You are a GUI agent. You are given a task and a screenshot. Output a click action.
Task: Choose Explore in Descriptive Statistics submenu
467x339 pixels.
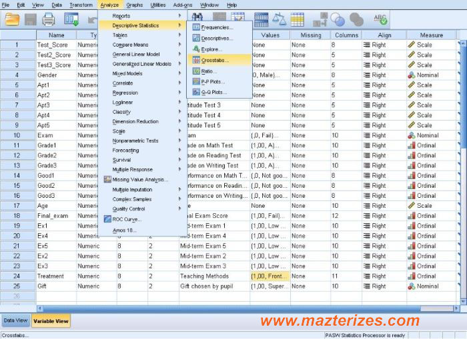pos(219,49)
